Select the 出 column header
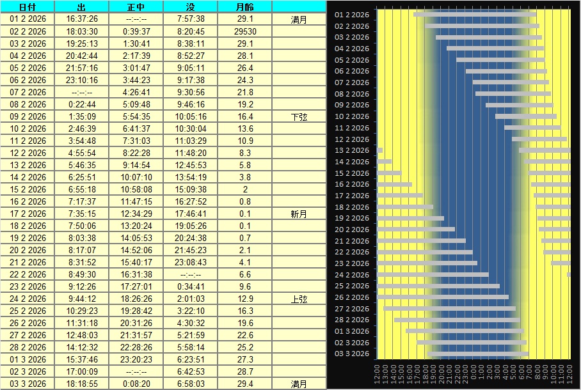581x390 pixels. pyautogui.click(x=81, y=7)
